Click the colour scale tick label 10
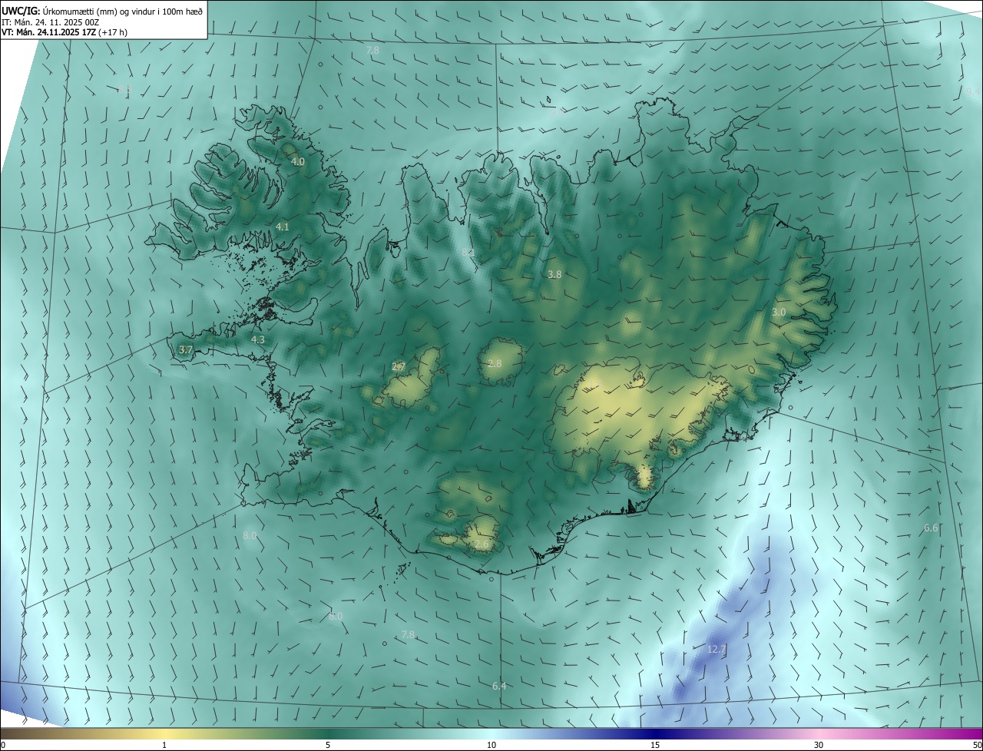This screenshot has width=983, height=751. 491,745
